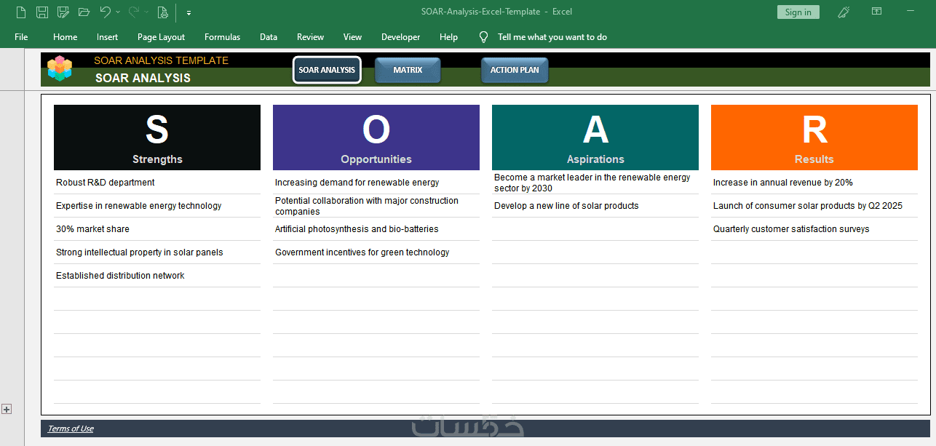Select 'Increasing demand for renewable energy' cell
This screenshot has height=446, width=936.
click(376, 183)
